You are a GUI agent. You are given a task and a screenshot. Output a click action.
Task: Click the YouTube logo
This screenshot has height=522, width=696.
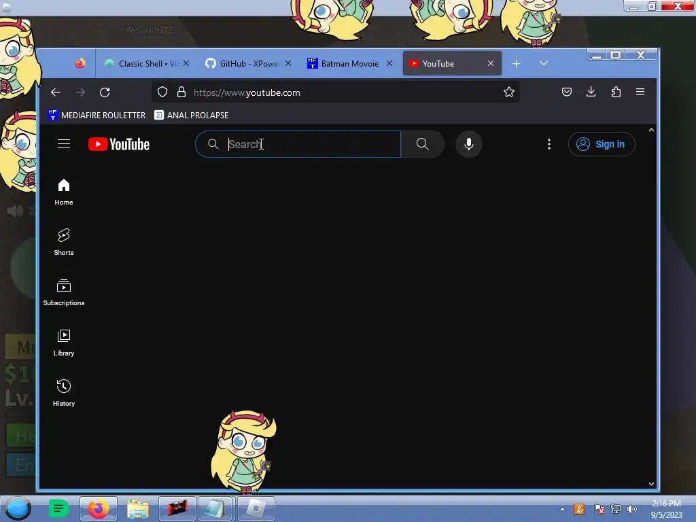[x=119, y=144]
